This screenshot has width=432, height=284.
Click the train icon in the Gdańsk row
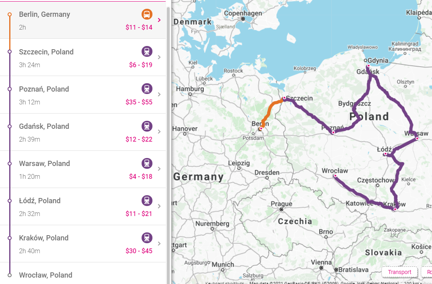(147, 126)
